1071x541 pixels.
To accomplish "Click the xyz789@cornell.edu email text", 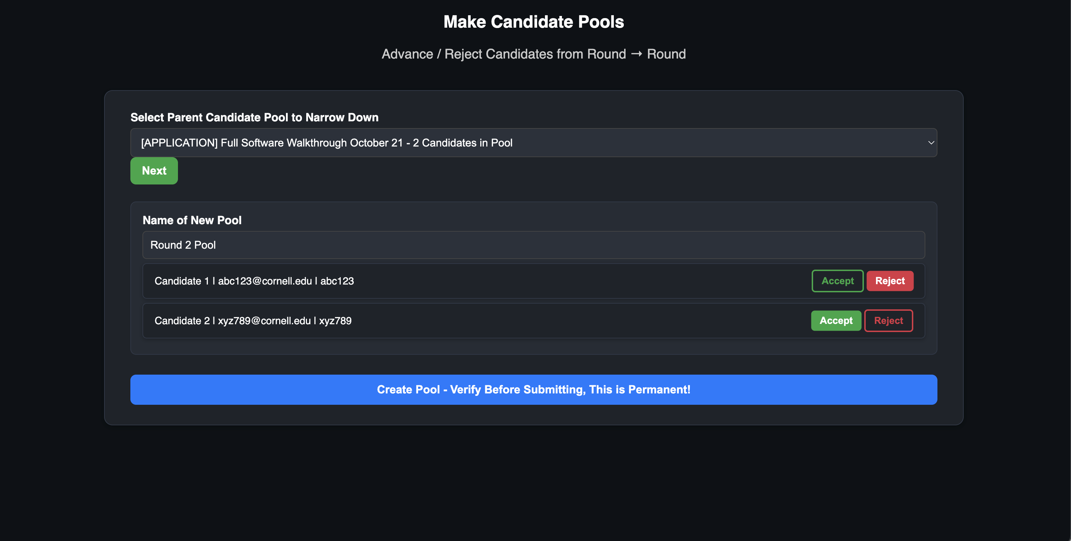I will [x=264, y=321].
